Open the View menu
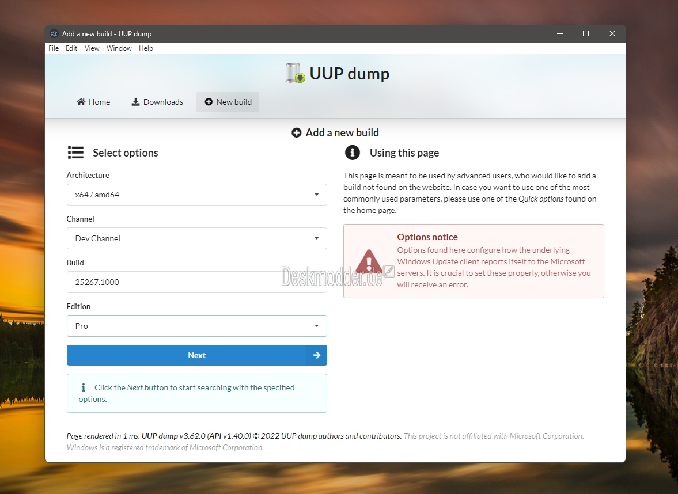The height and width of the screenshot is (494, 678). pyautogui.click(x=92, y=48)
